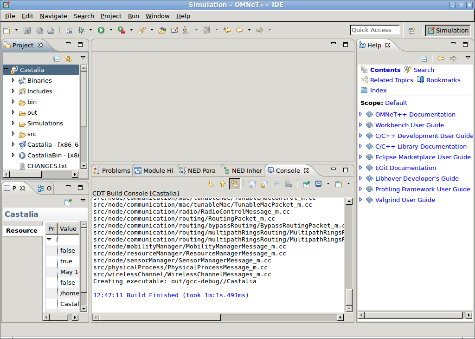Click the Clear Console icon

click(x=289, y=184)
